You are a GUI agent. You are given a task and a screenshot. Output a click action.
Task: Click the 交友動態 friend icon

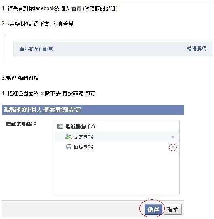pyautogui.click(x=69, y=137)
